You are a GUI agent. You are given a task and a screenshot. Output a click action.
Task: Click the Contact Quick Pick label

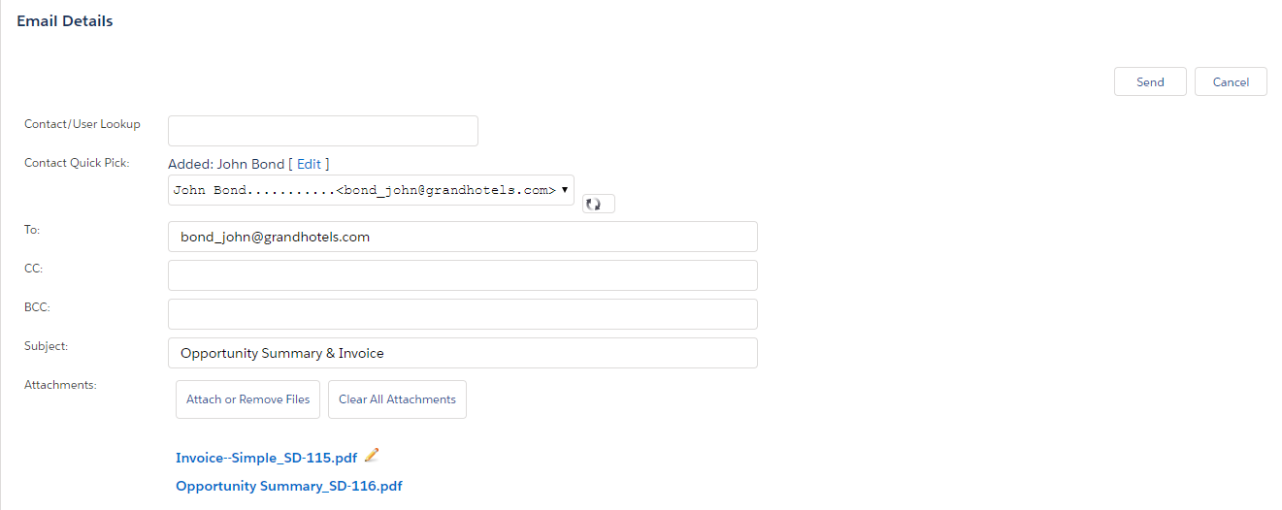point(77,163)
